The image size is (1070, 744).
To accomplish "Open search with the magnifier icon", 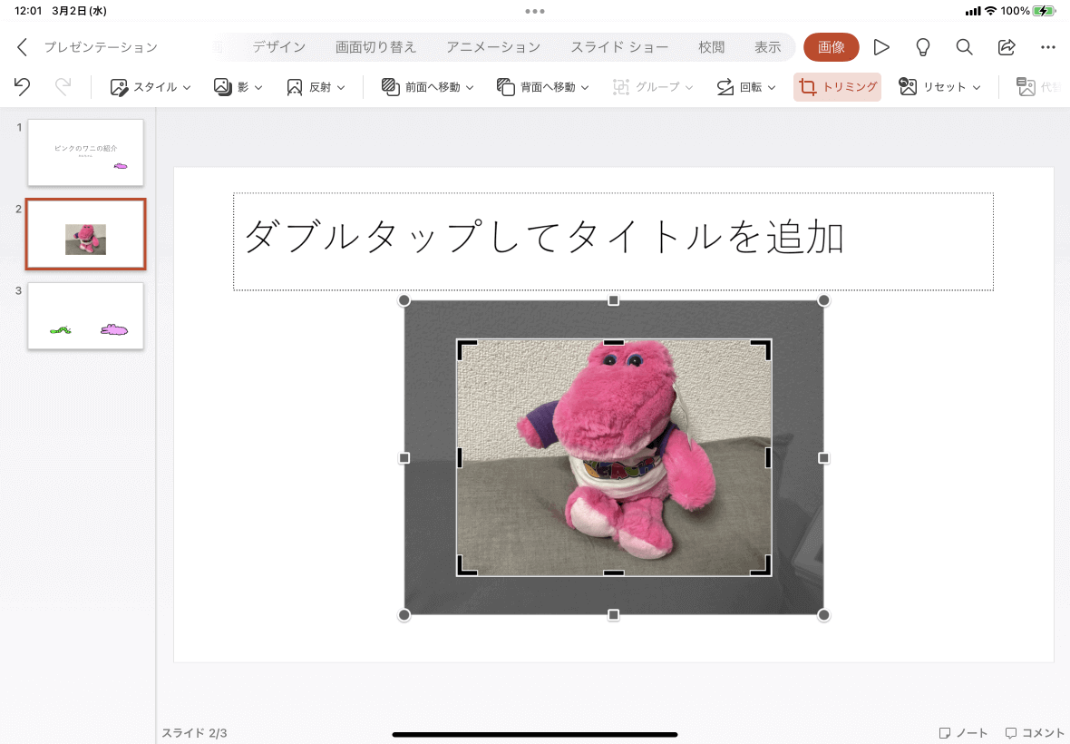I will [x=964, y=47].
